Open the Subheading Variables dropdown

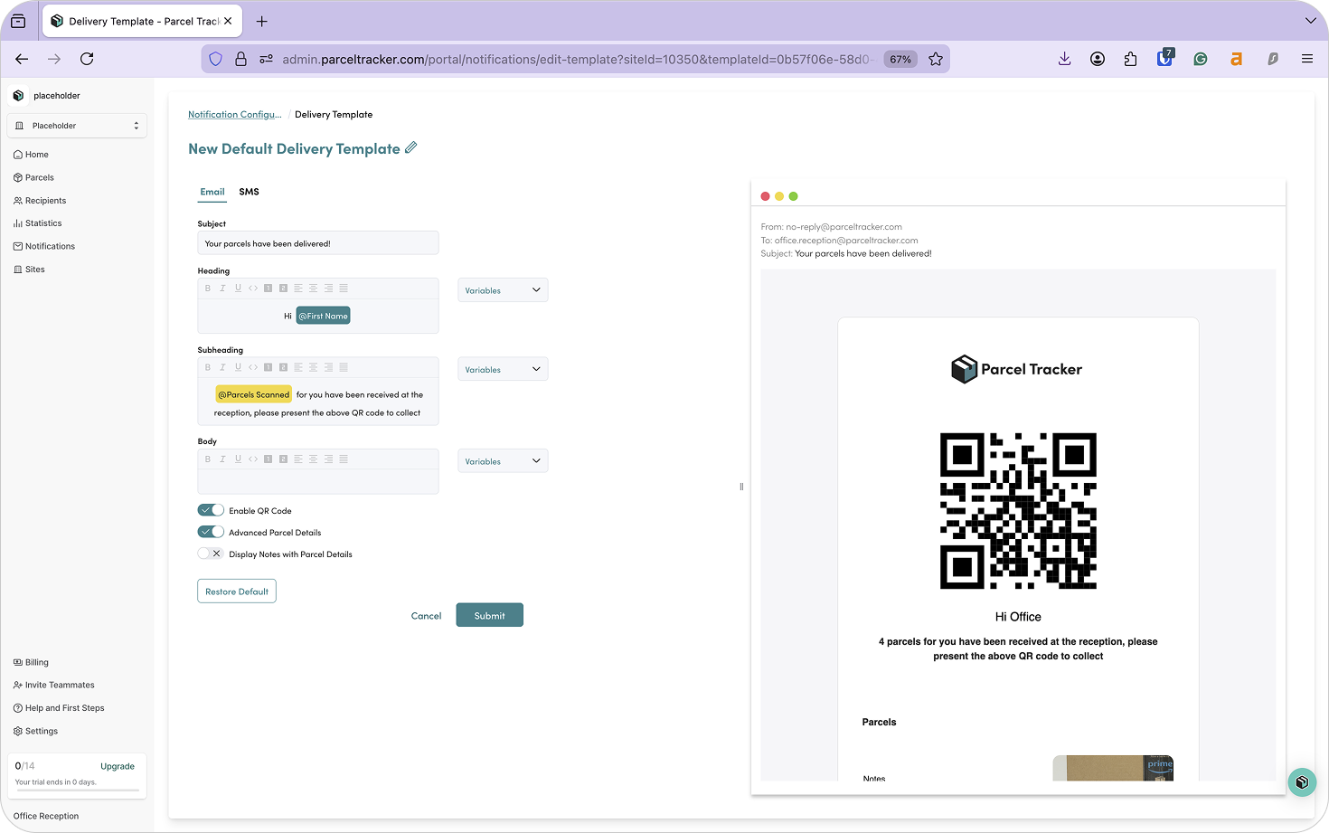coord(503,369)
